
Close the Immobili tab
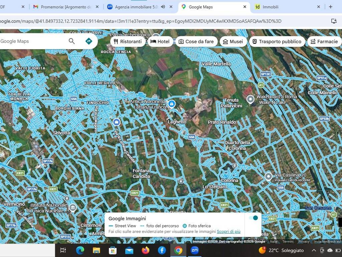(x=318, y=7)
